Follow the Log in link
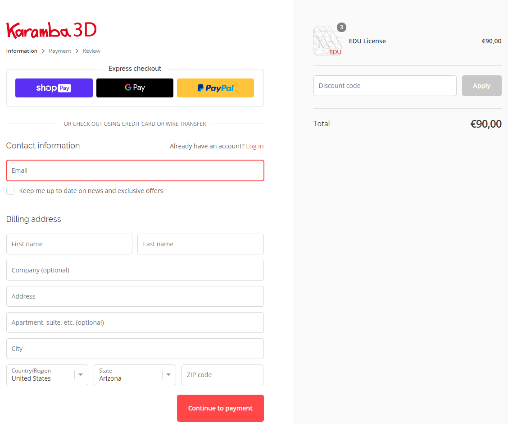Image resolution: width=508 pixels, height=424 pixels. [254, 146]
